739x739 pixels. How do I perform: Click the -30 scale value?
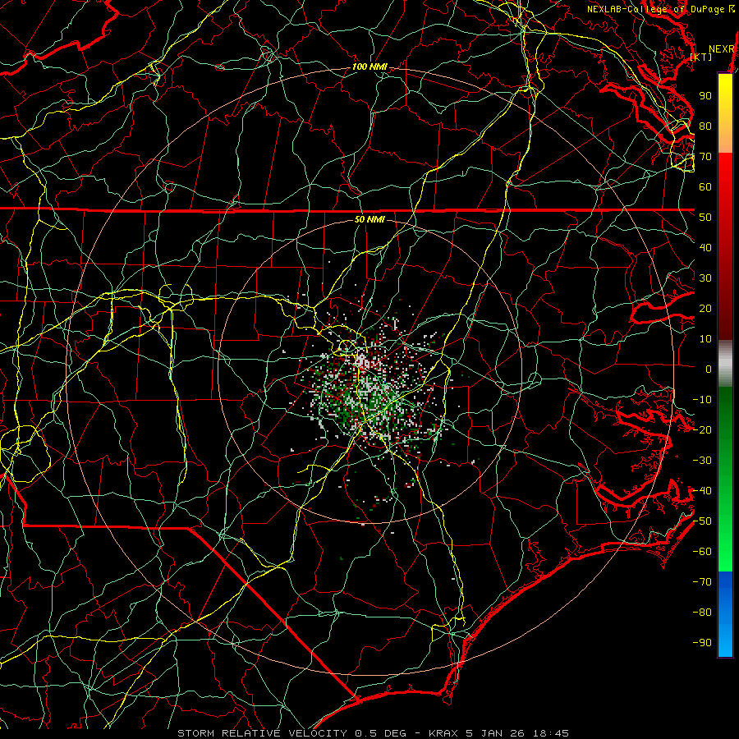click(x=702, y=461)
